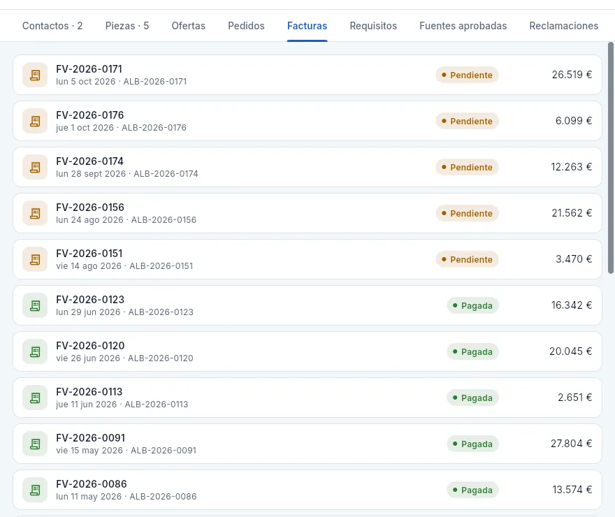Go to the Ofertas tab
Screen dimensions: 615x517
[188, 26]
